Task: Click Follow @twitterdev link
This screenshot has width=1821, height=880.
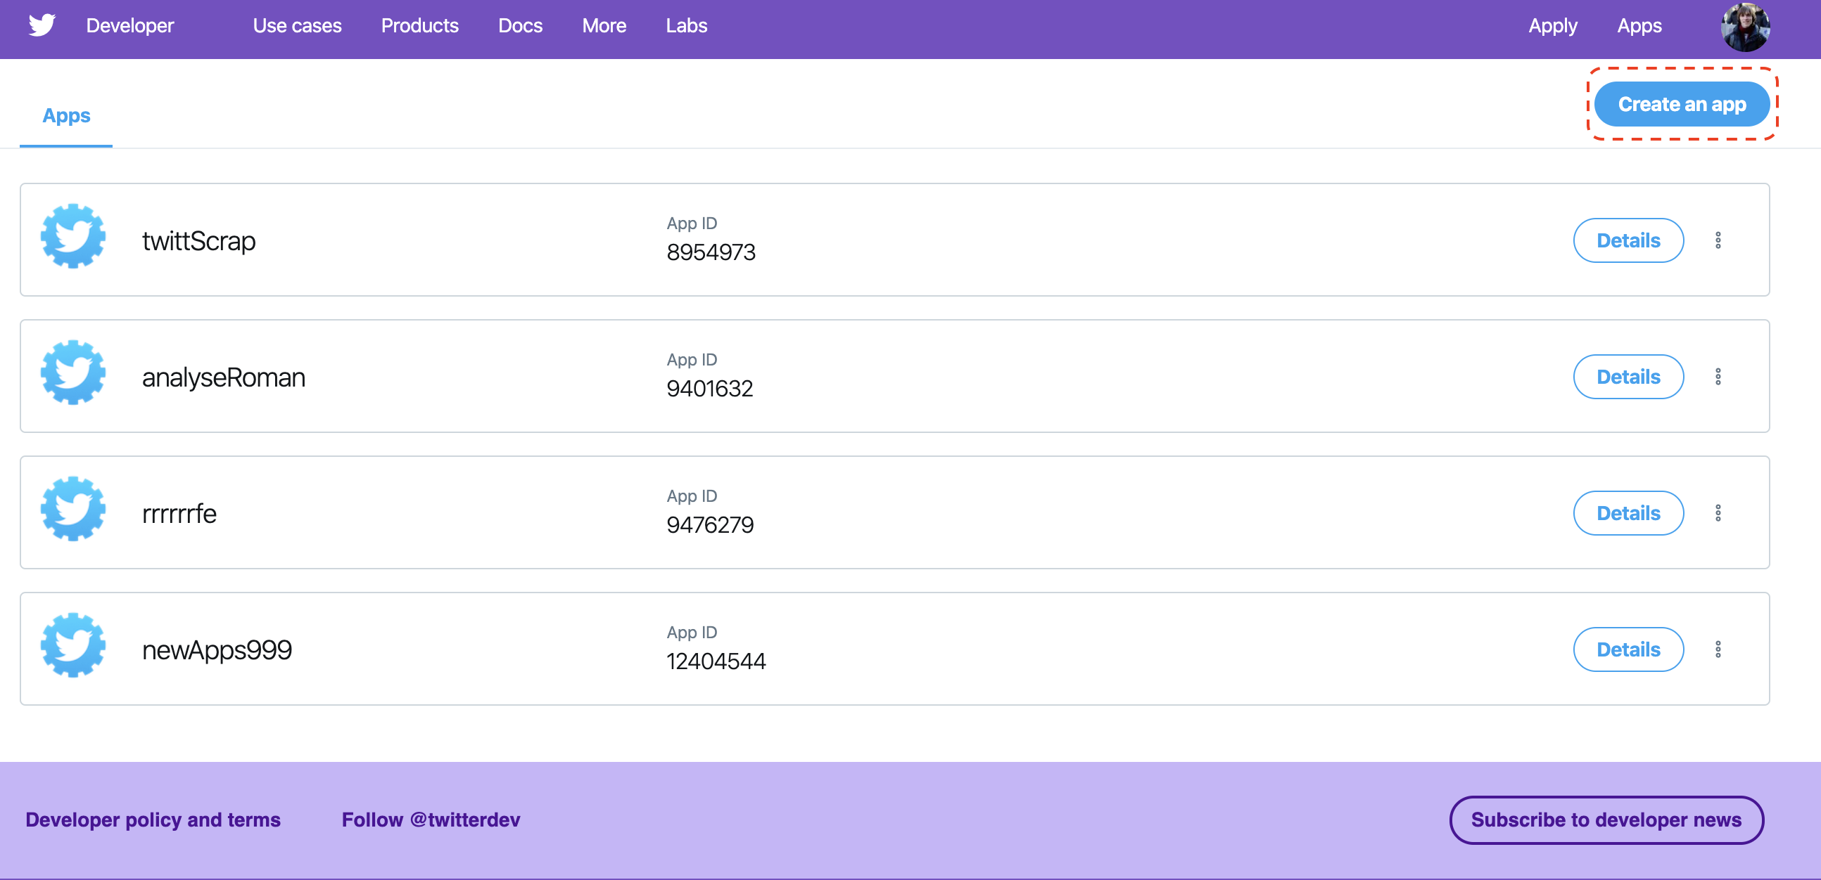Action: (431, 820)
